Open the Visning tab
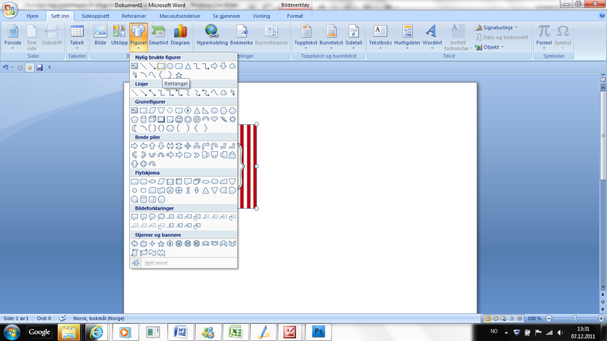The image size is (607, 341). (x=261, y=16)
